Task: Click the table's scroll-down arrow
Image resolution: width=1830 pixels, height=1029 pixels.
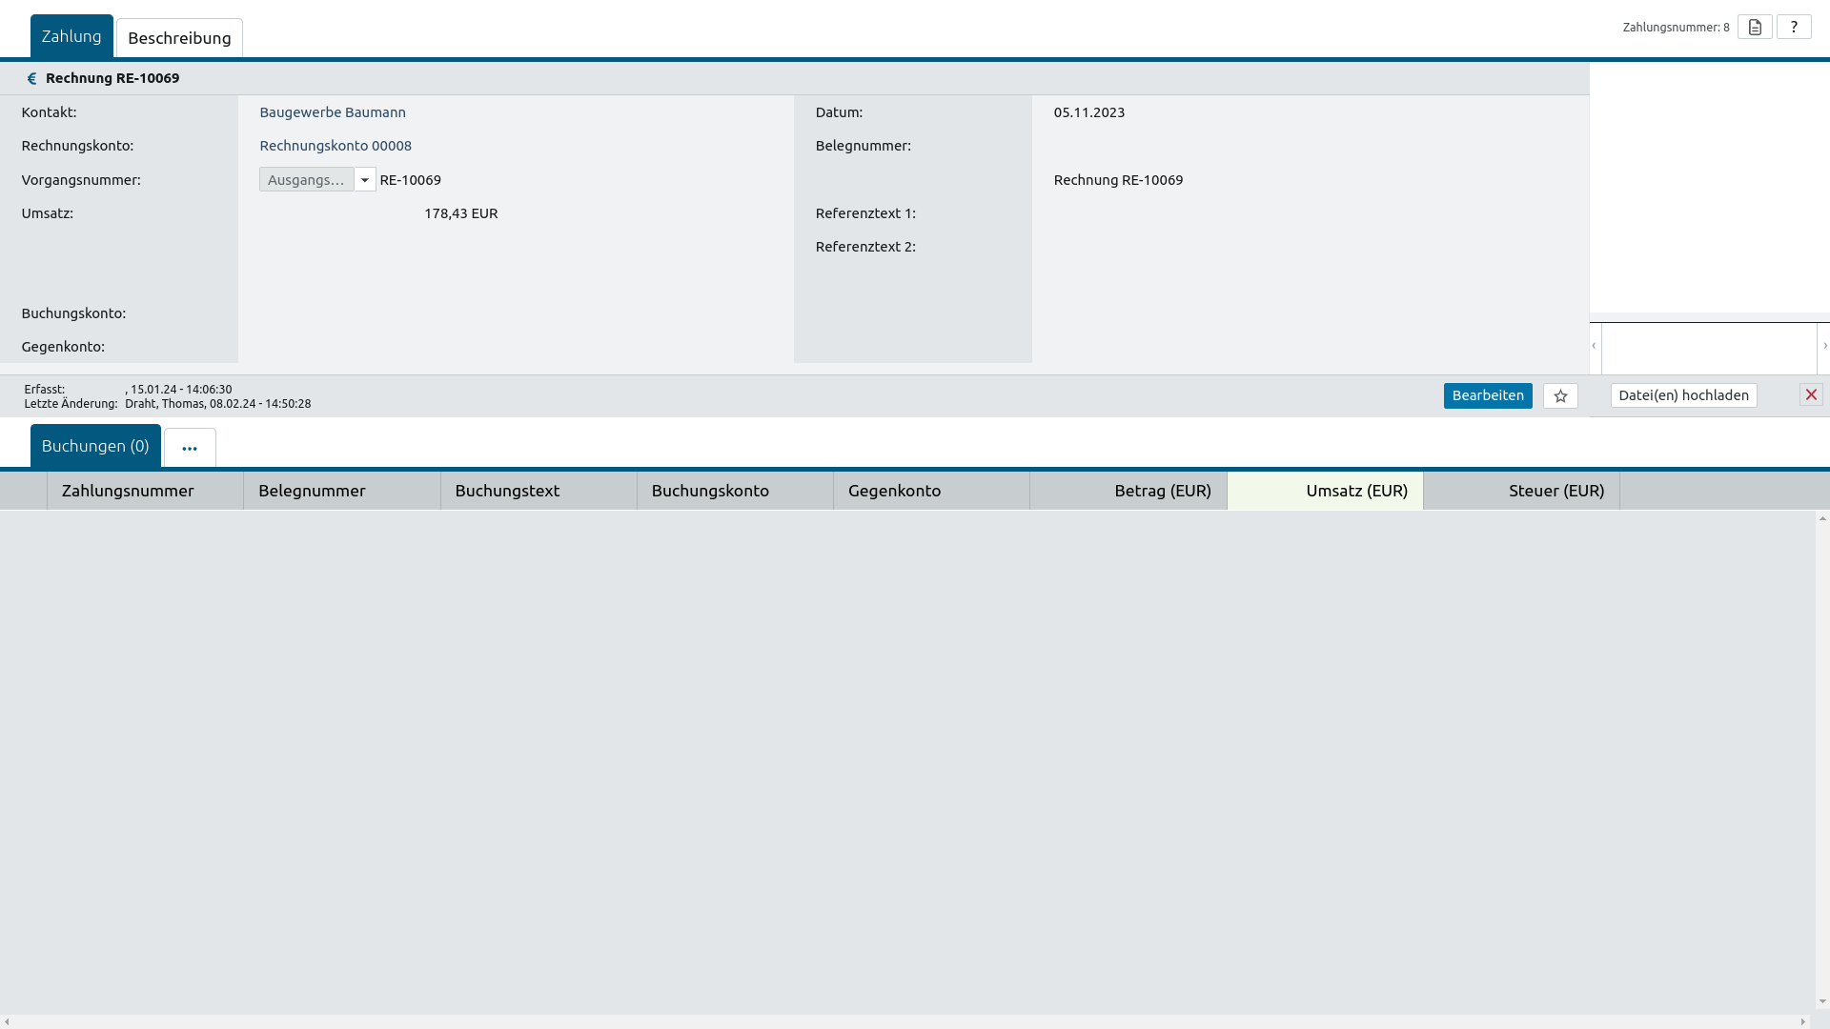Action: tap(1822, 1001)
